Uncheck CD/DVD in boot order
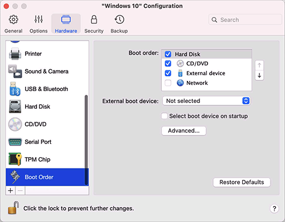The image size is (285, 222). [x=168, y=64]
